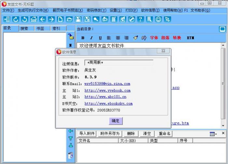
Task: Click the new blank document icon
Action: pyautogui.click(x=60, y=19)
